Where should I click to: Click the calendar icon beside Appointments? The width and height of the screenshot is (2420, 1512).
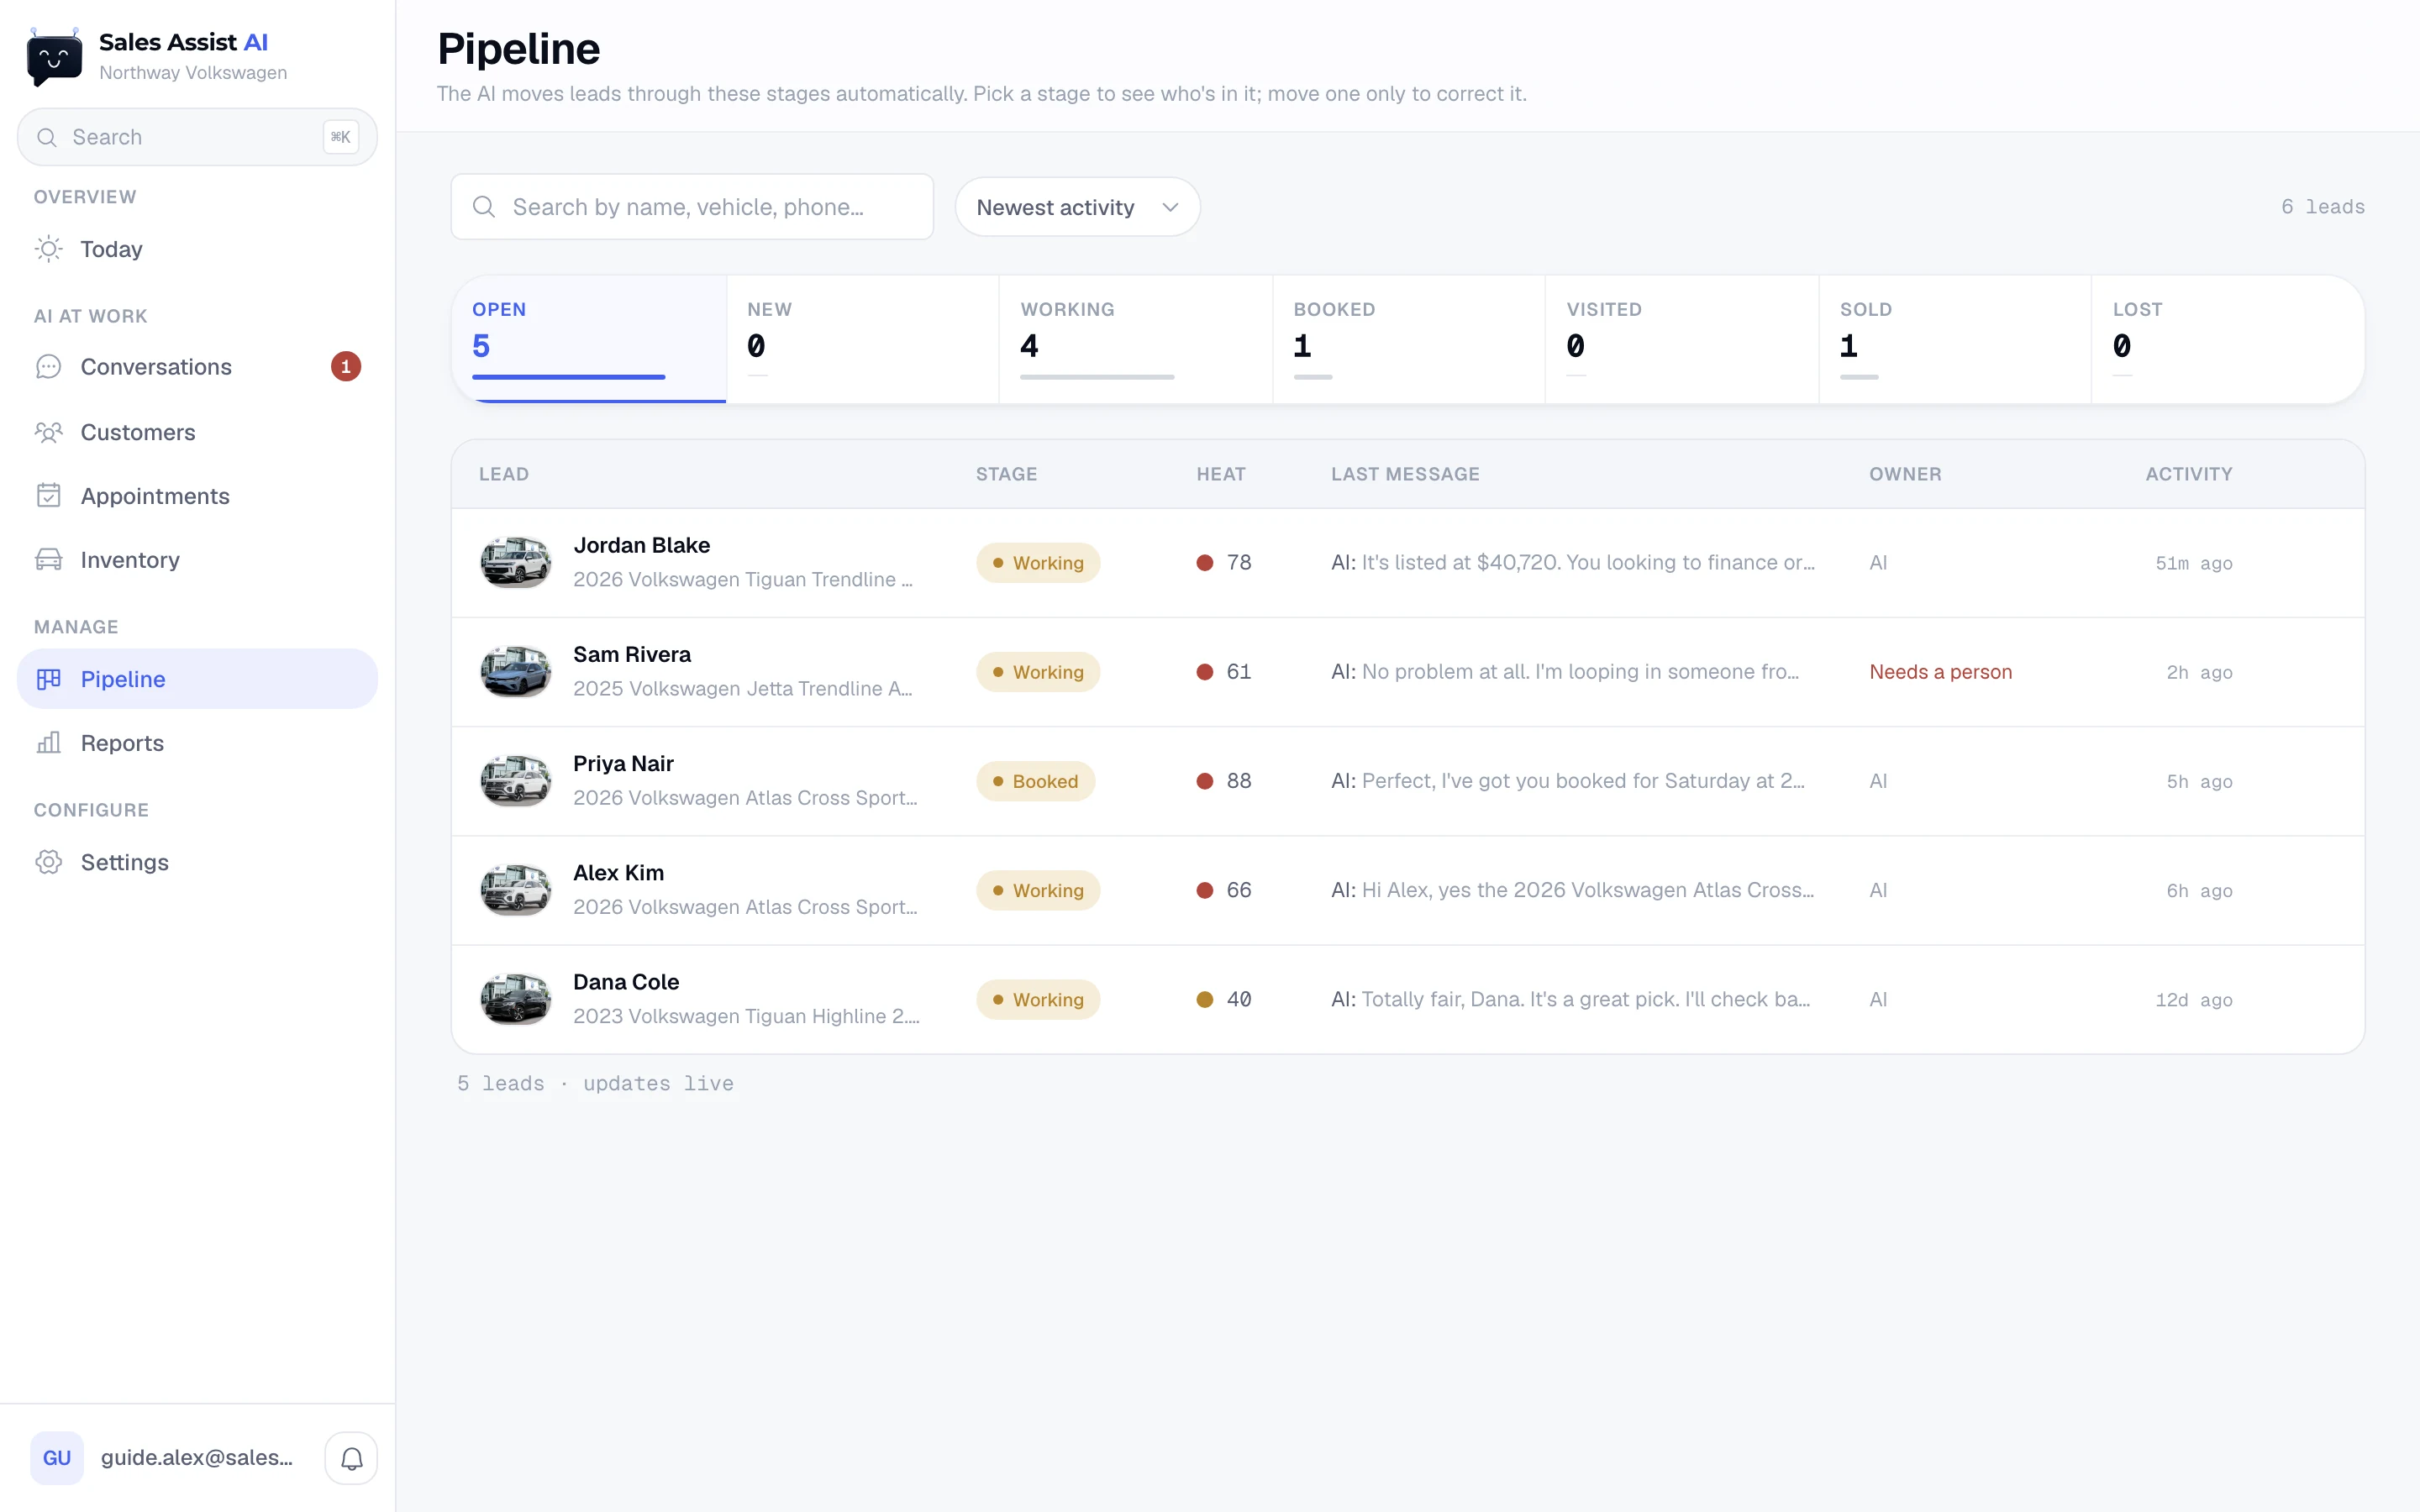(48, 496)
